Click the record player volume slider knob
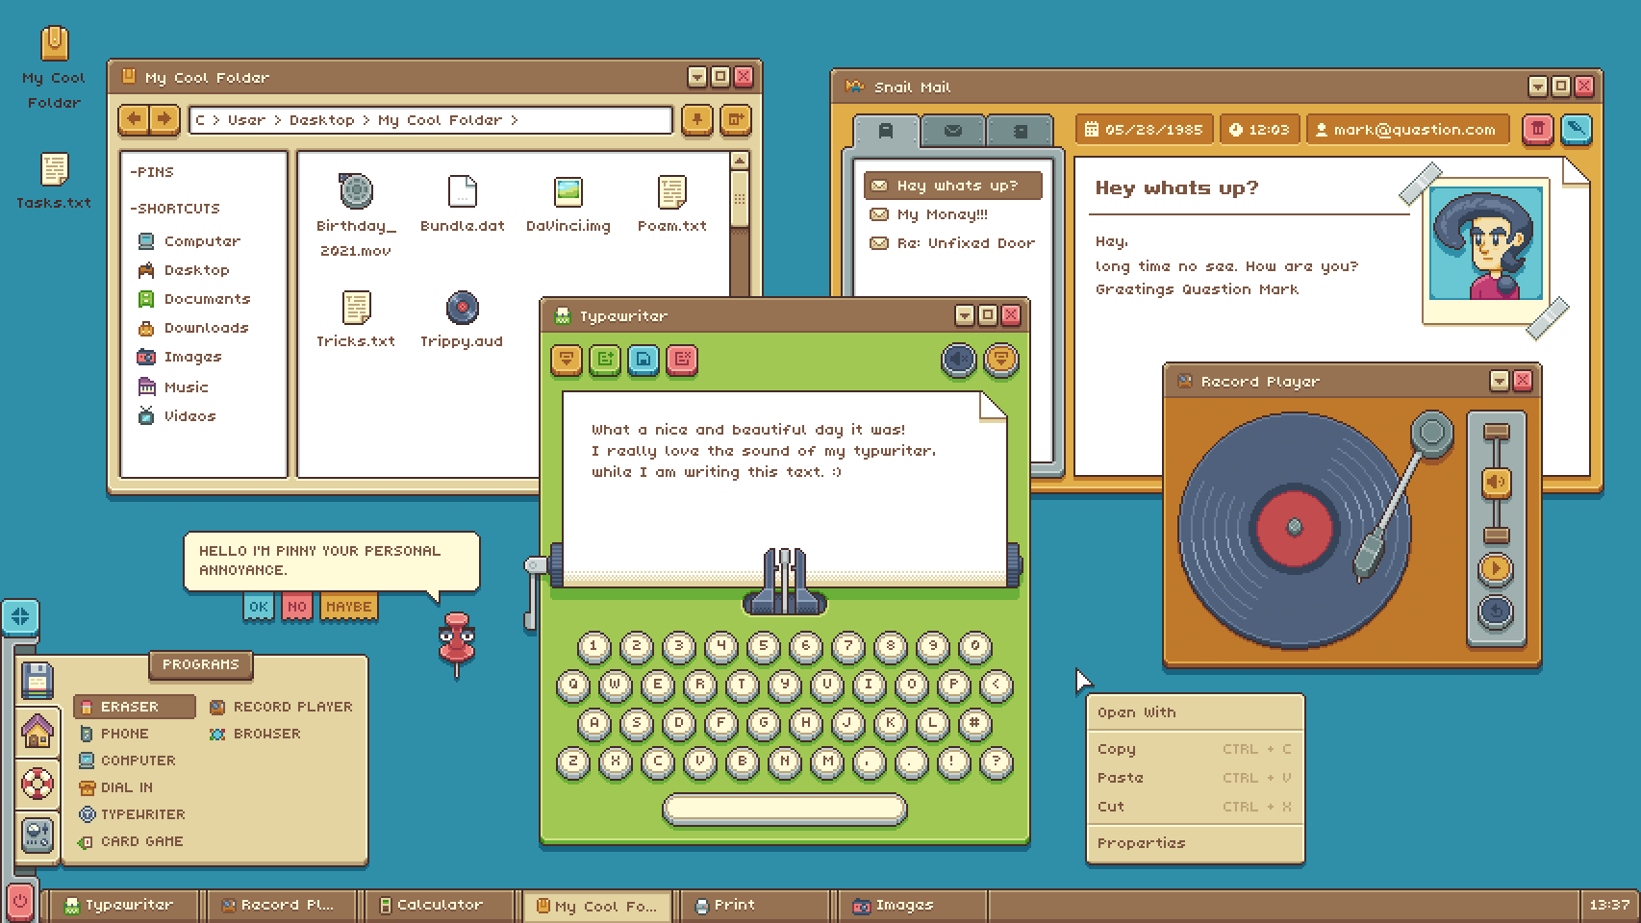 click(x=1495, y=482)
